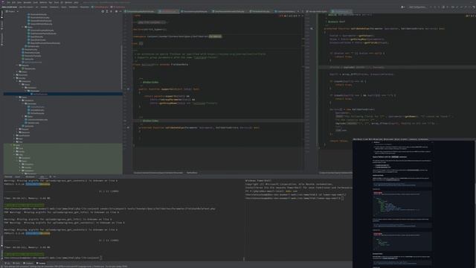This screenshot has width=476, height=268.
Task: Open the Edit menu
Action: (13, 2)
